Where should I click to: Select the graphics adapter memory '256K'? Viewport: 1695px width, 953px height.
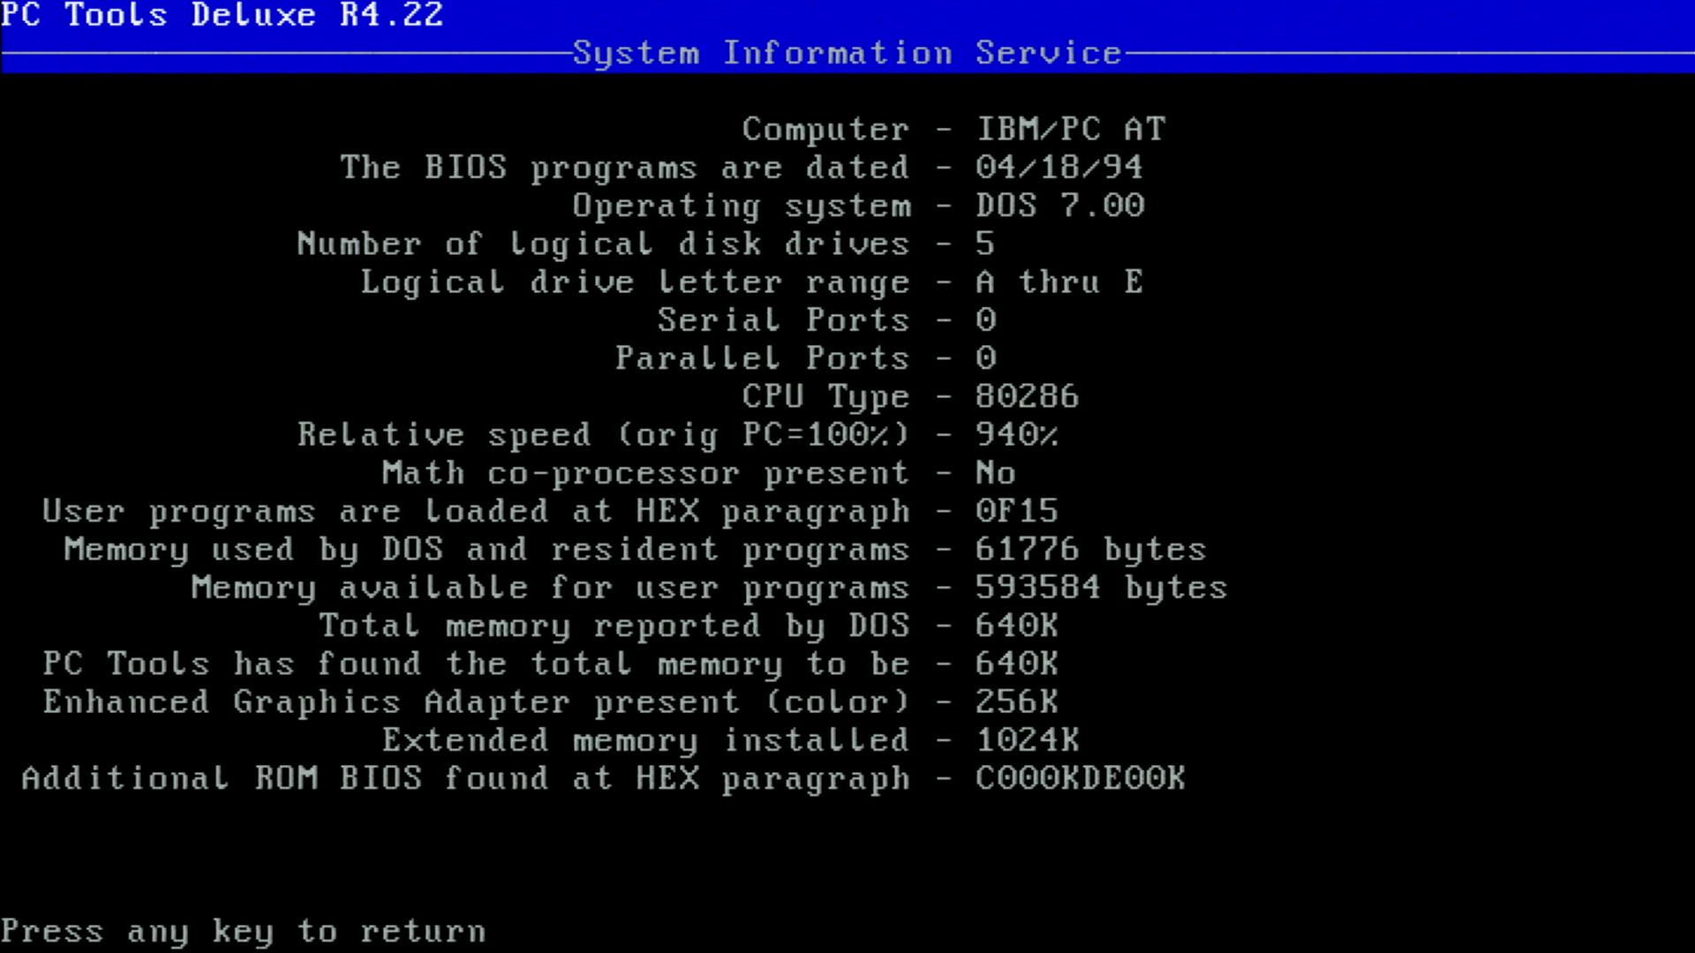pyautogui.click(x=1017, y=702)
